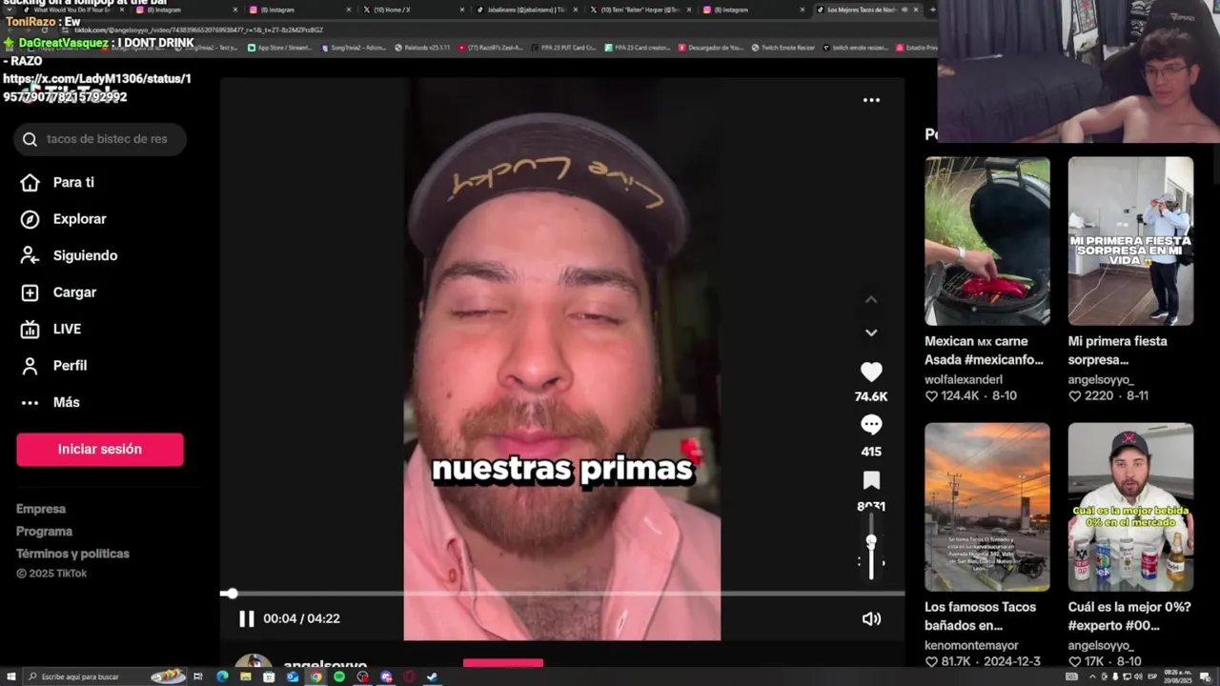Open Spotify from the taskbar
The height and width of the screenshot is (686, 1220).
338,676
